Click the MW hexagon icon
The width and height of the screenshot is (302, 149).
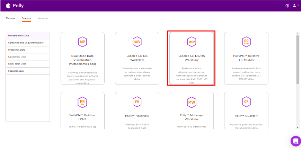[192, 102]
